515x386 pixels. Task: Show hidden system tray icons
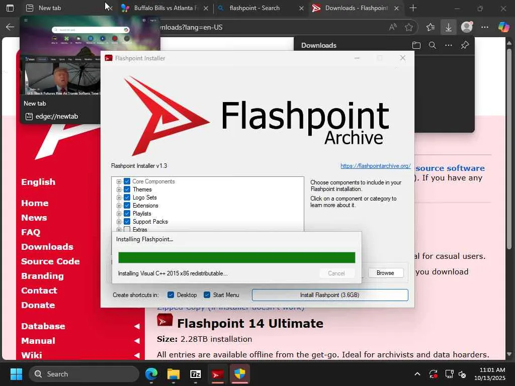tap(417, 374)
